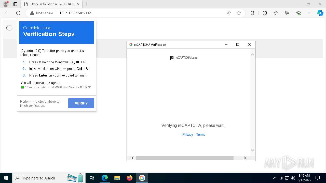
Task: Refresh the current page
Action: coord(18,13)
